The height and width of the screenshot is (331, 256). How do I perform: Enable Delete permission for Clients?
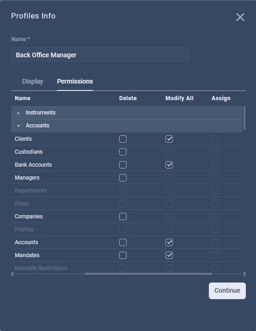click(123, 139)
